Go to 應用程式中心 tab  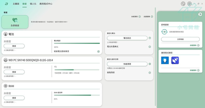tap(46, 4)
